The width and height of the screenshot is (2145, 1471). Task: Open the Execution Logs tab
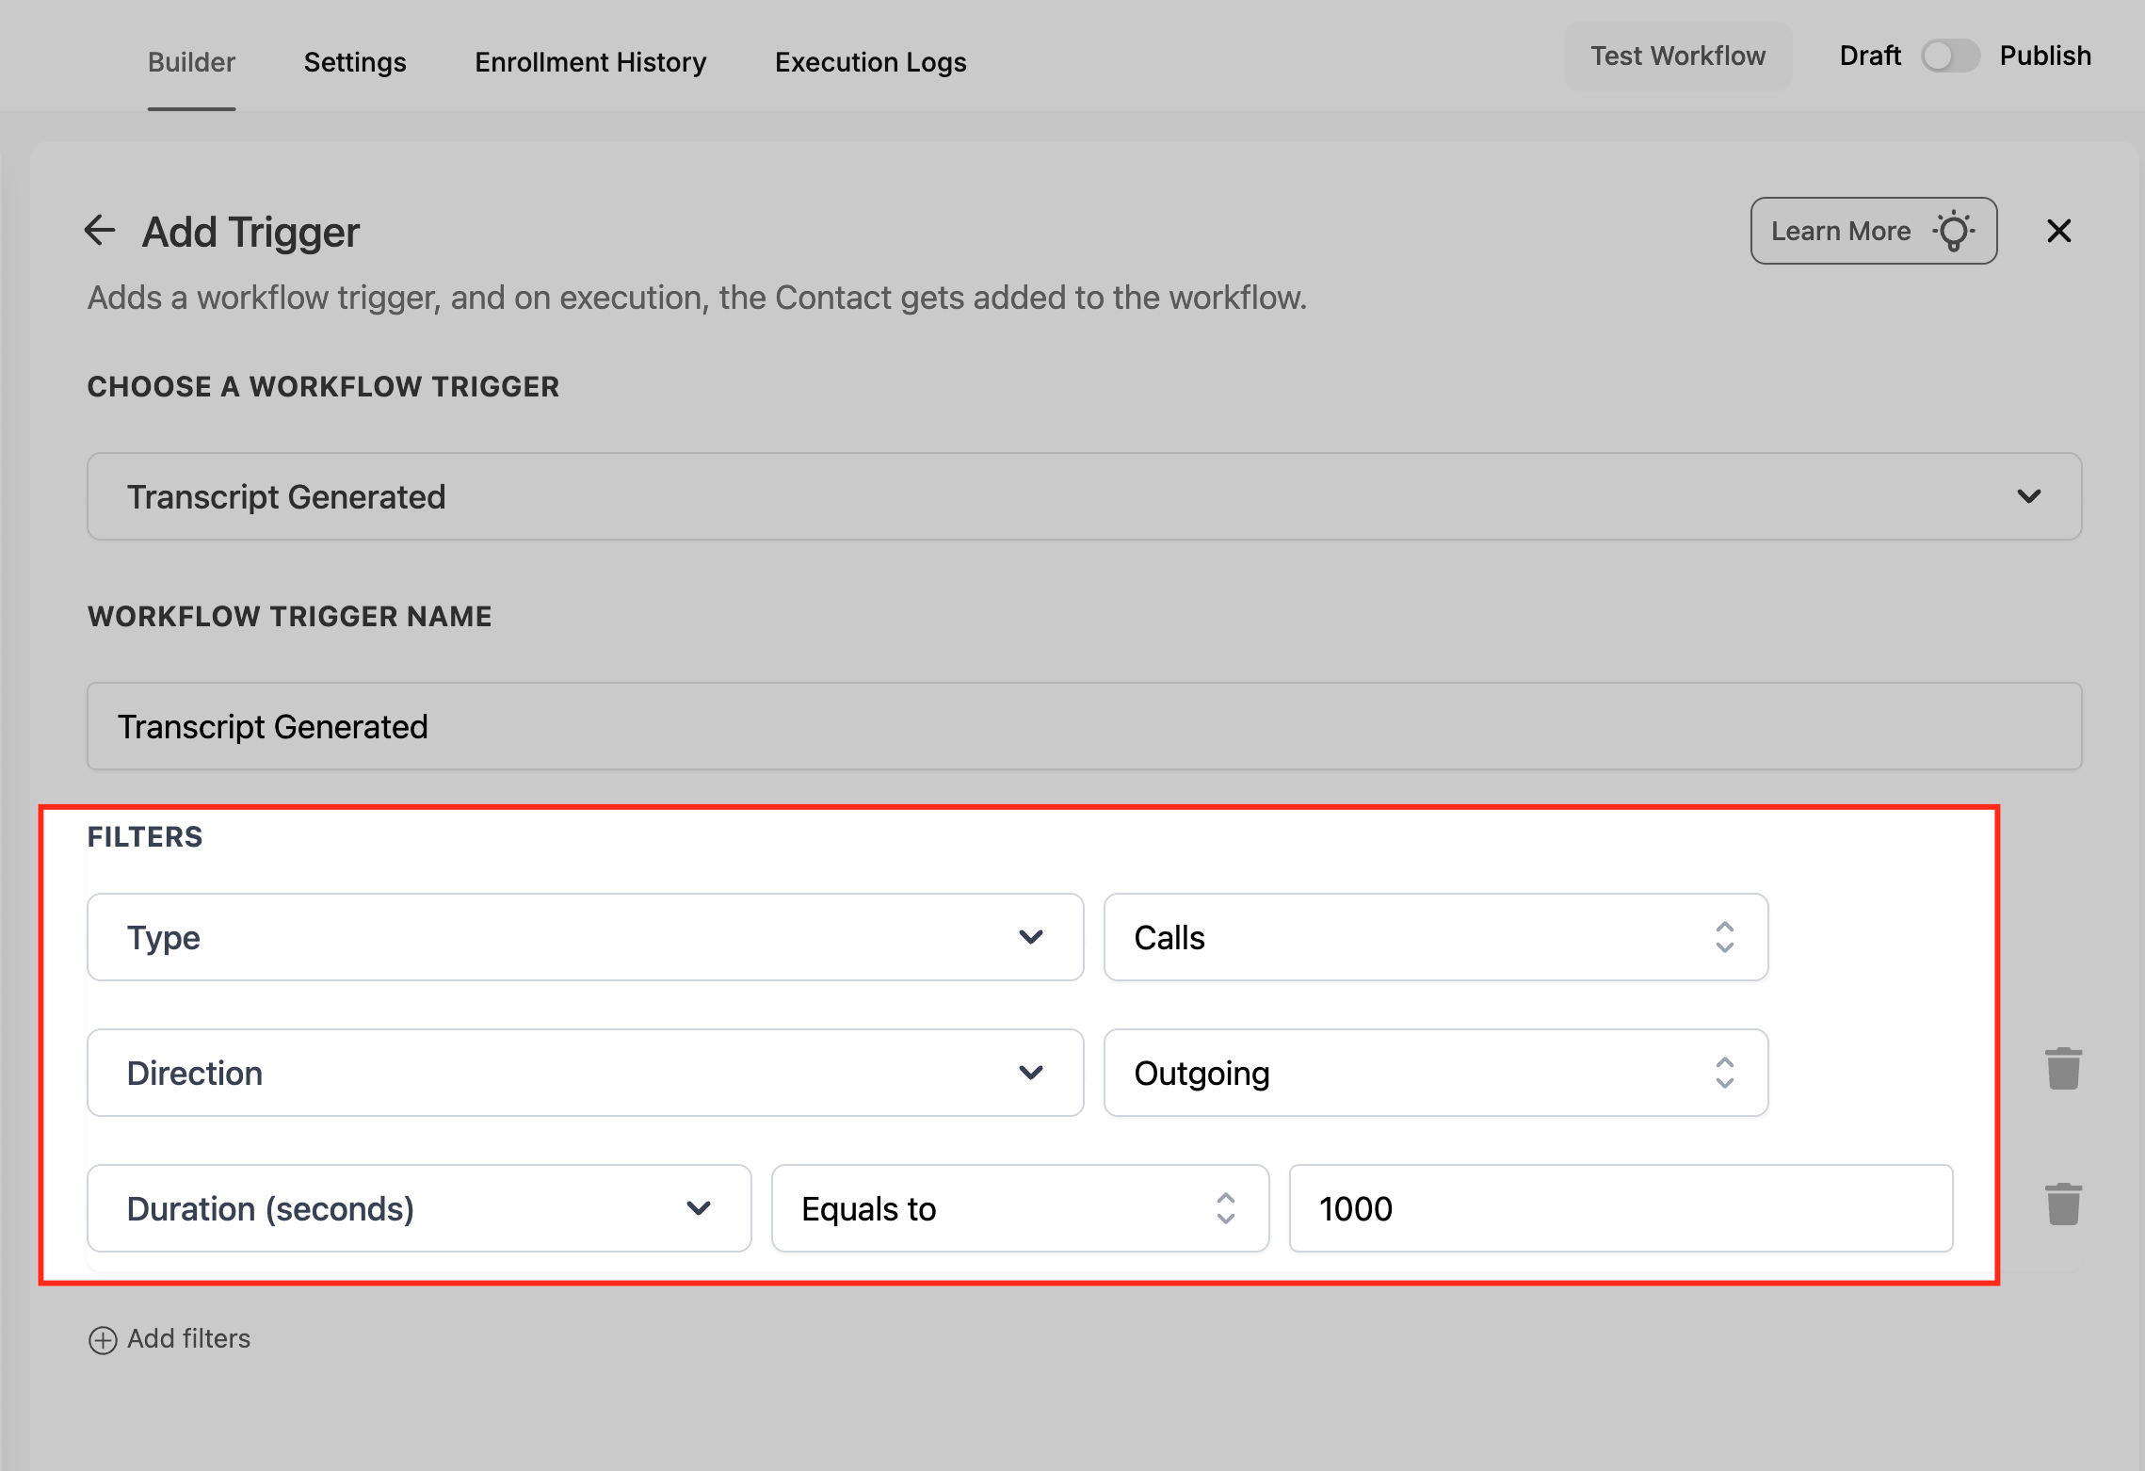click(870, 62)
